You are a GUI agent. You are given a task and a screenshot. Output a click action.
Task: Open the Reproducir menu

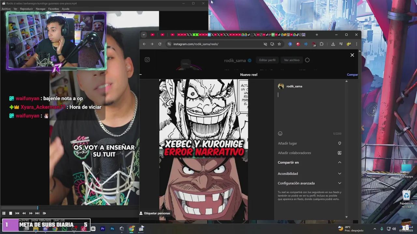[26, 9]
